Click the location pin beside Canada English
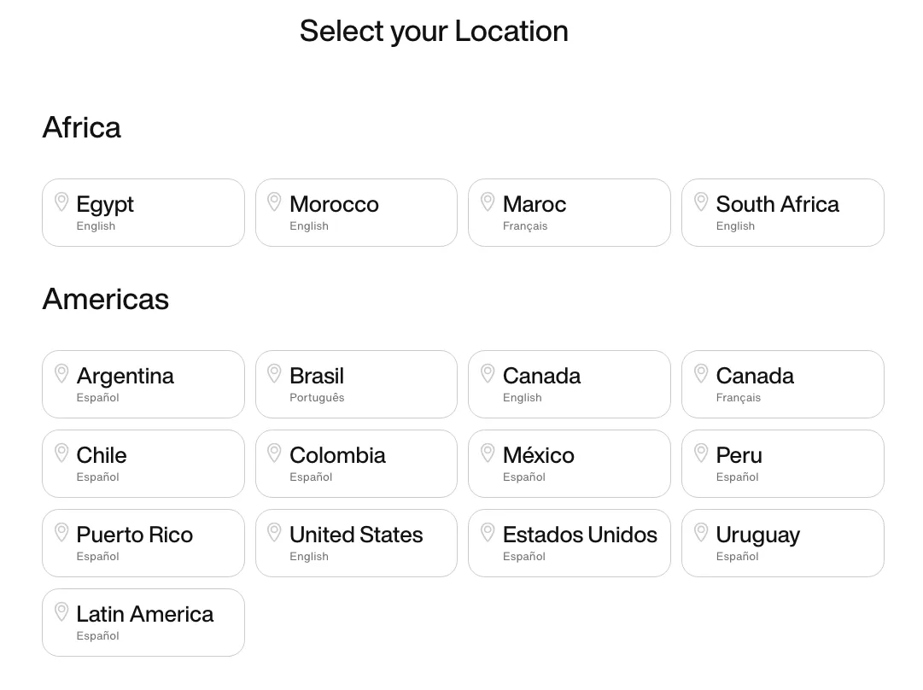This screenshot has height=690, width=923. [488, 373]
